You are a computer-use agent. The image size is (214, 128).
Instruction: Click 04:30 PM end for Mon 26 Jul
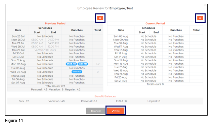(53, 40)
